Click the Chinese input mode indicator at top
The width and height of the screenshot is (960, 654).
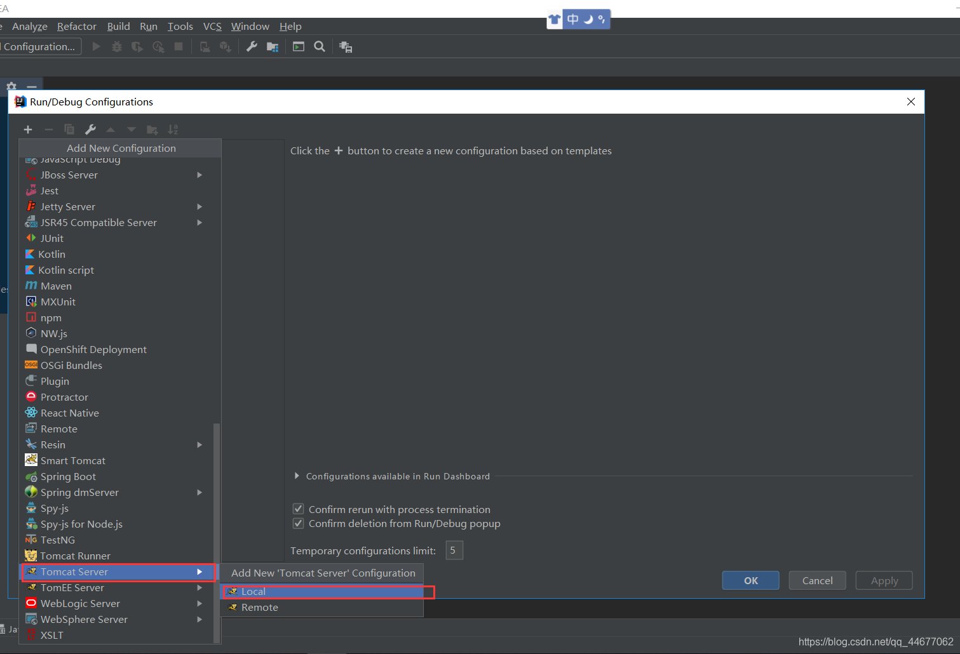coord(573,19)
